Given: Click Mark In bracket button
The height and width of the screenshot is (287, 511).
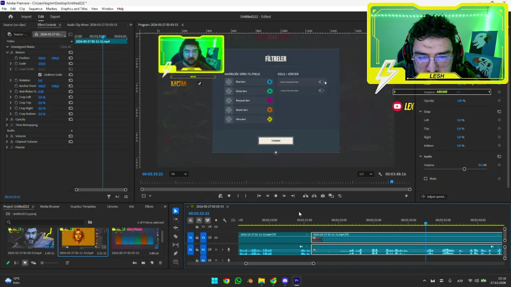Looking at the screenshot, I should tap(238, 196).
